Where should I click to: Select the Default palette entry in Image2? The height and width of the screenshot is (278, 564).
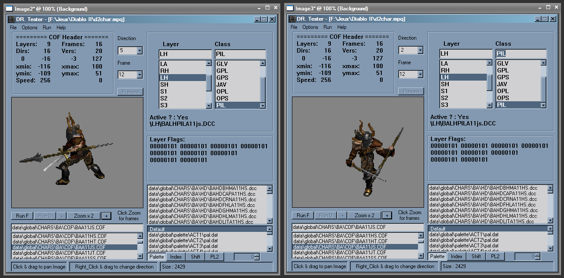click(x=207, y=229)
